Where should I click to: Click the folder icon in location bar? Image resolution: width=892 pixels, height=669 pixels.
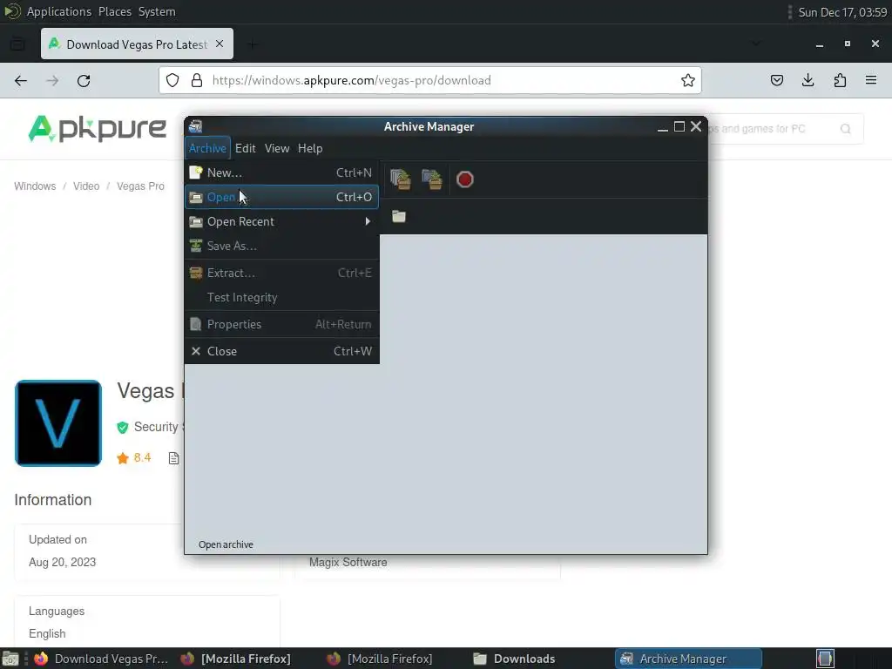tap(399, 216)
